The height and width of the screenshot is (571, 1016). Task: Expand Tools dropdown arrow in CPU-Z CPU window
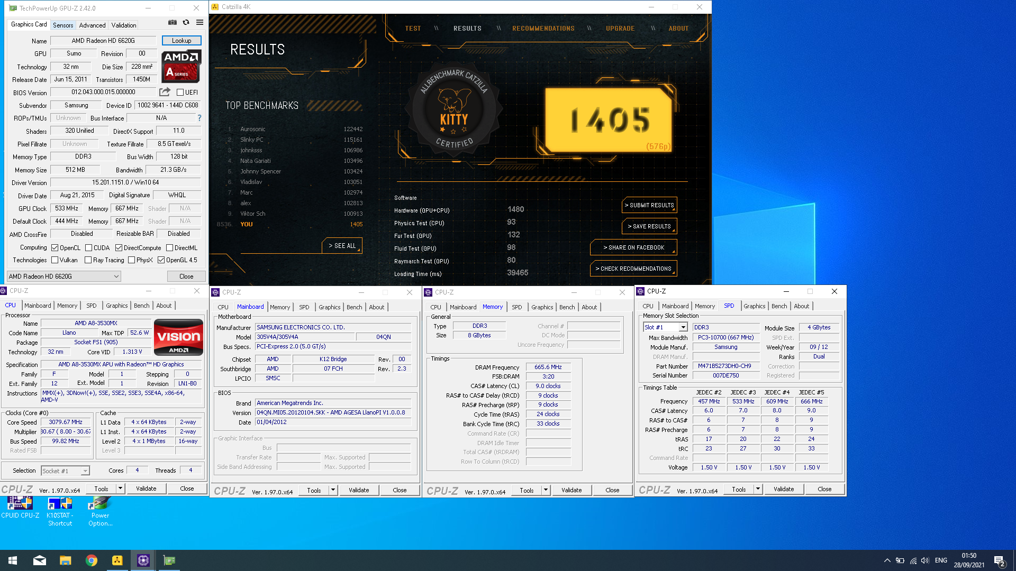point(121,489)
